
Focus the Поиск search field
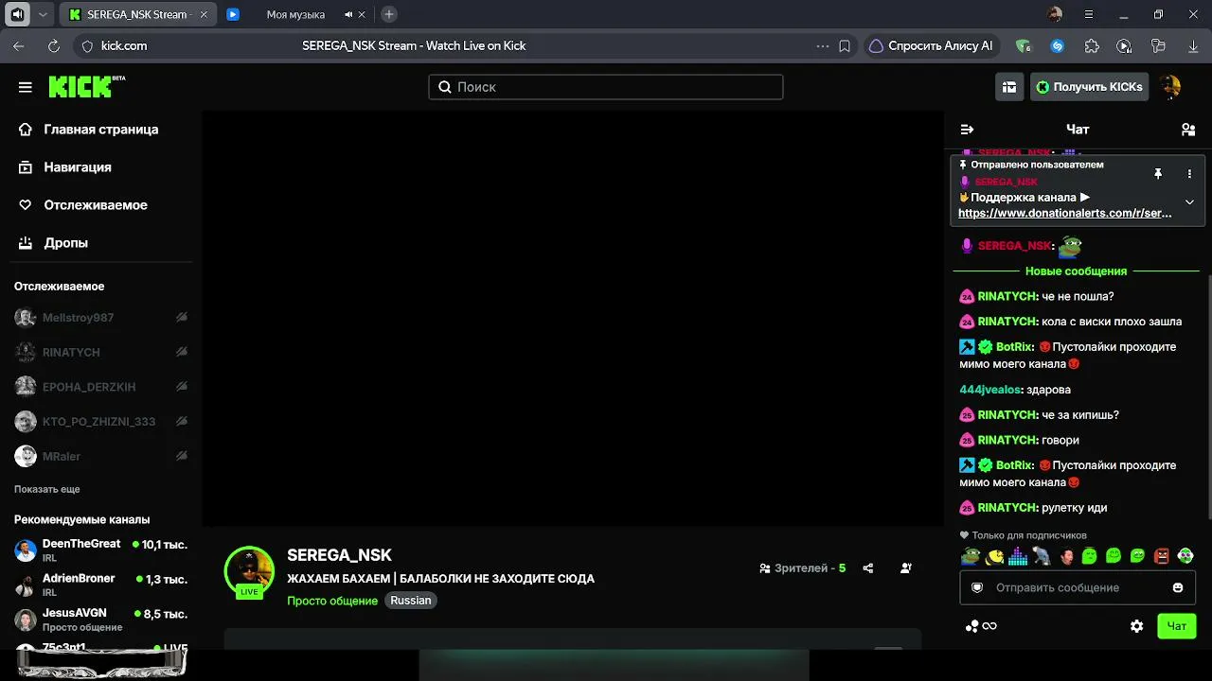click(606, 87)
